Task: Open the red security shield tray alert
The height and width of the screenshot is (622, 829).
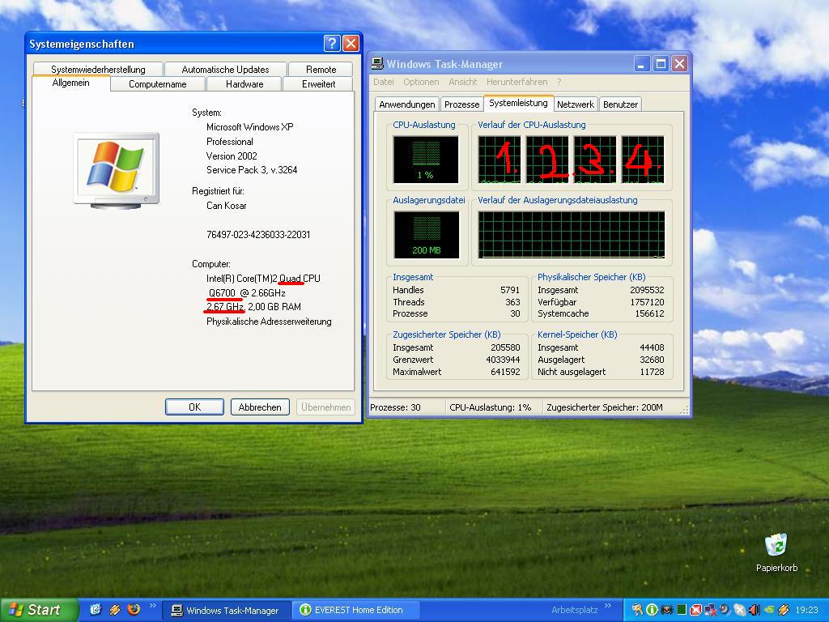Action: pos(695,610)
